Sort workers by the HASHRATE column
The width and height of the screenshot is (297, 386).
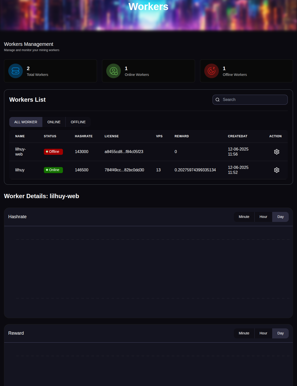(x=83, y=136)
